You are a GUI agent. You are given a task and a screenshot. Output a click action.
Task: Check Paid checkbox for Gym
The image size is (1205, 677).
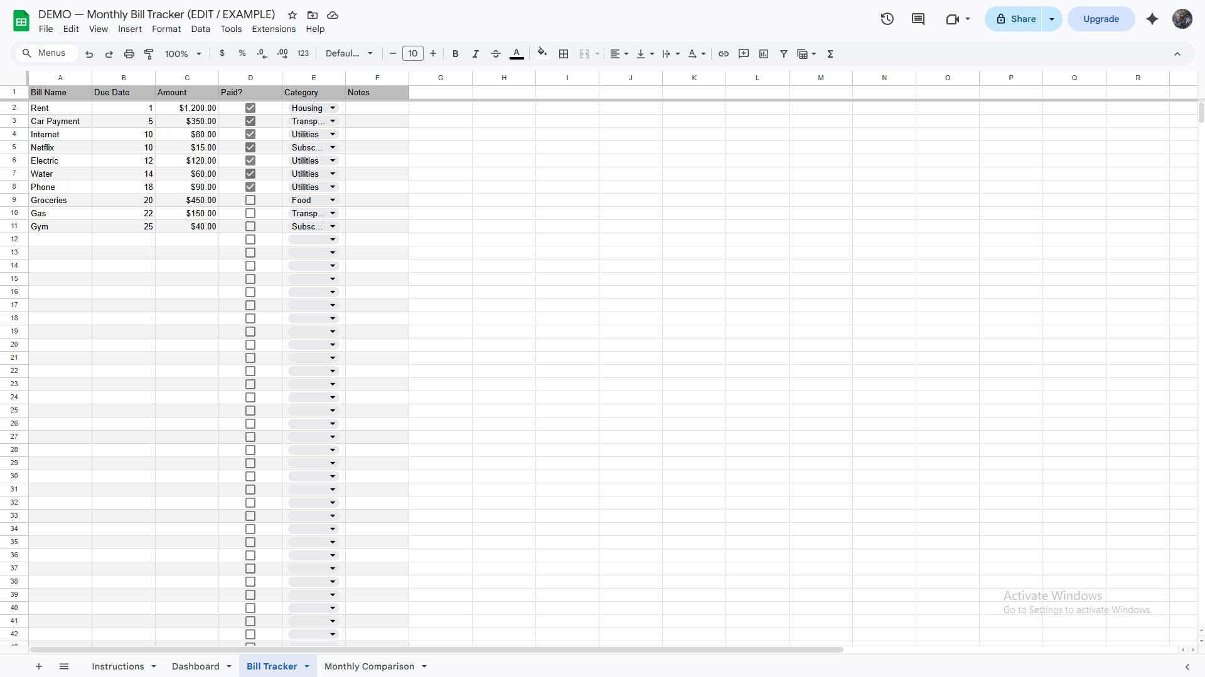click(x=250, y=226)
